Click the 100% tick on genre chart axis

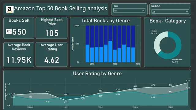pyautogui.click(x=77, y=25)
